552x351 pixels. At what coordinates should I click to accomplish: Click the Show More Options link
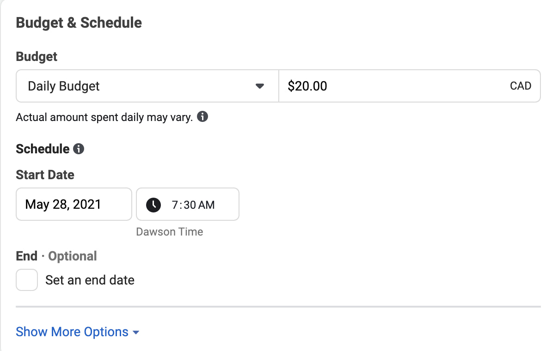click(x=72, y=332)
